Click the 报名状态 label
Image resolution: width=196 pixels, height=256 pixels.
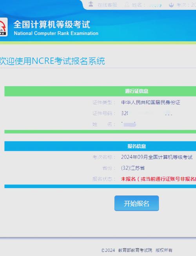coord(104,179)
